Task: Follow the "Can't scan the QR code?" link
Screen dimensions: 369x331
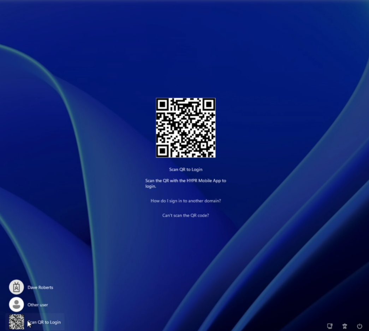Action: tap(186, 215)
